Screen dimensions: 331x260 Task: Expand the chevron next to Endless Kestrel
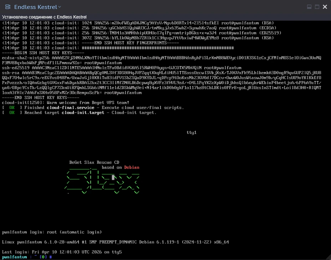60,7
